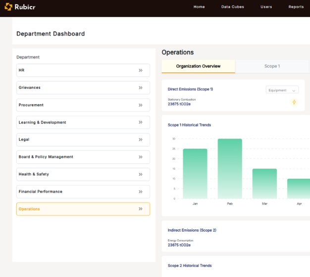Click the double chevron beside Learning & Development
Viewport: 310px width, 277px height.
141,123
